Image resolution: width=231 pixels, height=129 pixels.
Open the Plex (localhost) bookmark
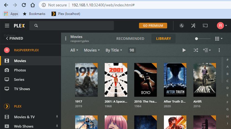66,14
